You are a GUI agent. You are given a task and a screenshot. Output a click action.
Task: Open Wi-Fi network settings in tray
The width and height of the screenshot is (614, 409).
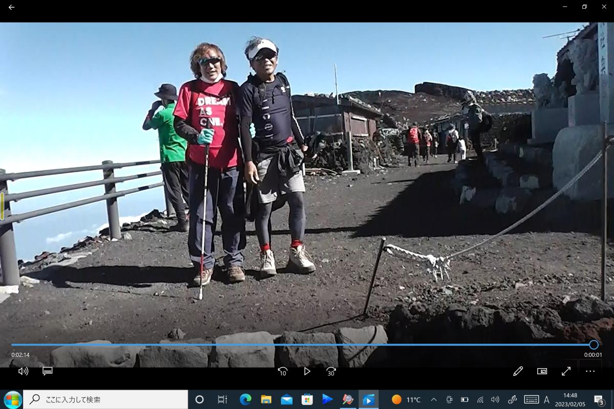tap(480, 399)
